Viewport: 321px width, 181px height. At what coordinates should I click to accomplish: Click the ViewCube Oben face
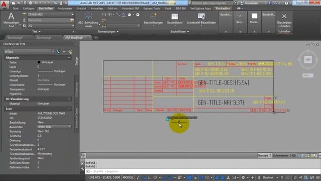pos(308,60)
